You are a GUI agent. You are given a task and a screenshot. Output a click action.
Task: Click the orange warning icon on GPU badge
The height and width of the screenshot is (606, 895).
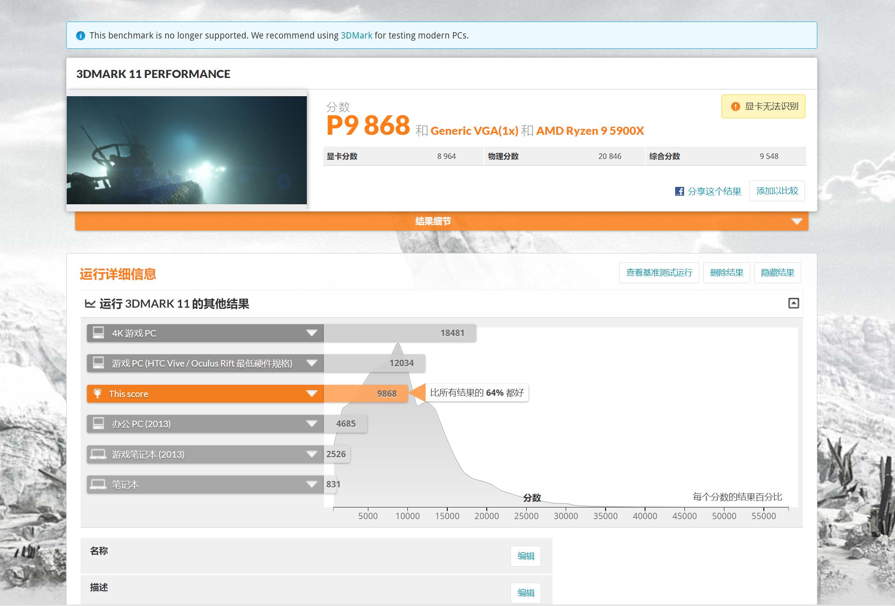pos(735,107)
